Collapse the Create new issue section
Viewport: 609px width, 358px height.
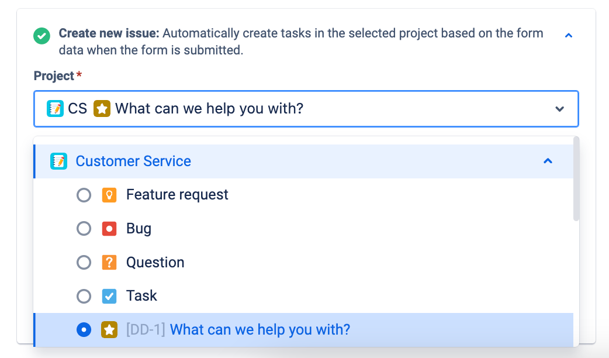coord(569,35)
